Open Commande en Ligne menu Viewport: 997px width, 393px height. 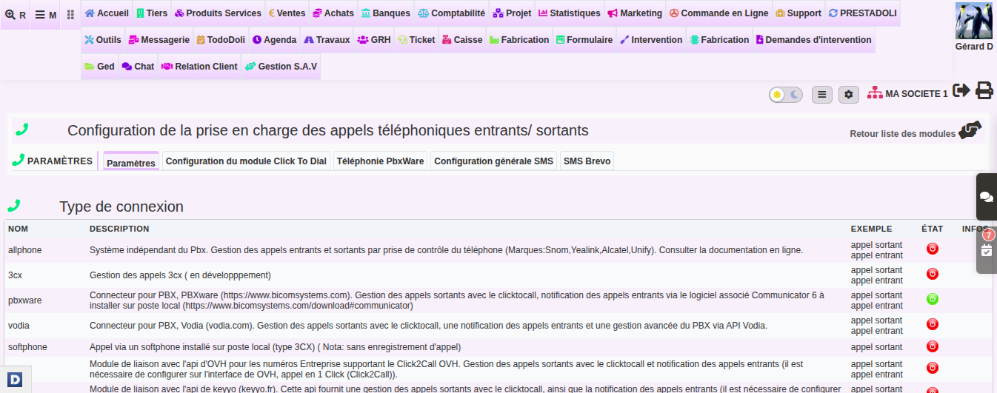719,13
